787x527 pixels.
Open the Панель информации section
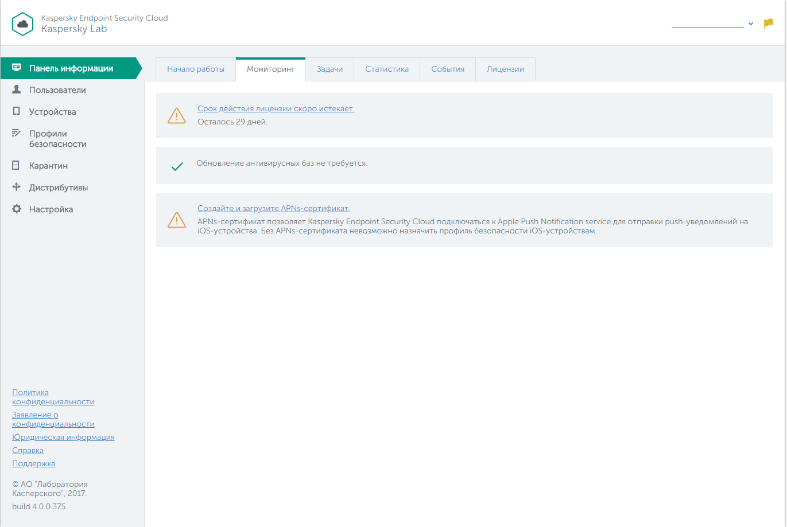click(71, 68)
